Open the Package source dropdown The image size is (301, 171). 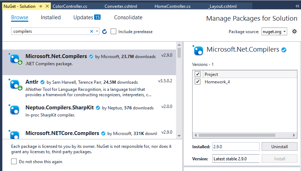274,31
